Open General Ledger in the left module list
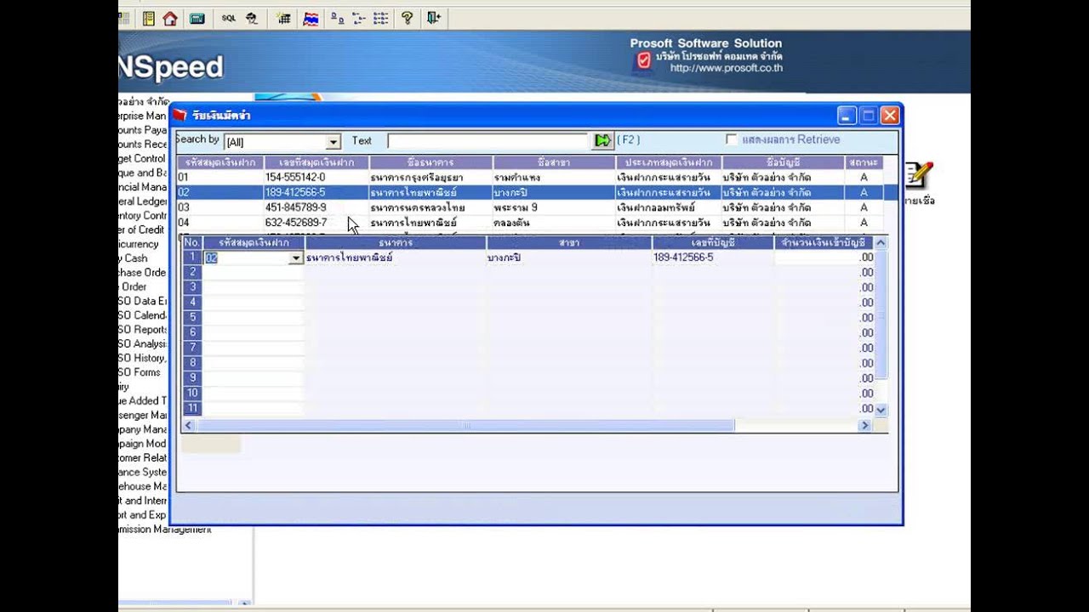This screenshot has width=1089, height=612. [x=143, y=201]
